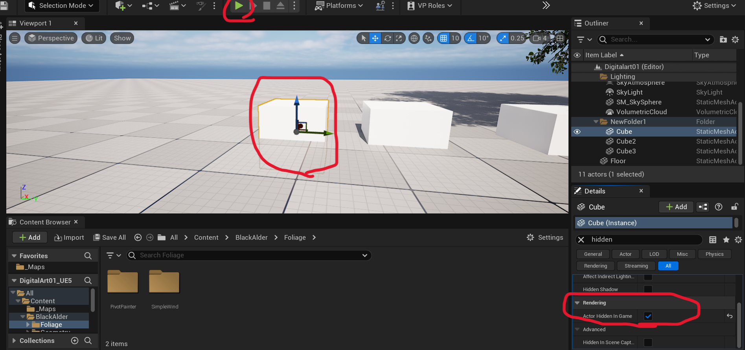Reset Actor Hidden In Game to default

(x=730, y=316)
